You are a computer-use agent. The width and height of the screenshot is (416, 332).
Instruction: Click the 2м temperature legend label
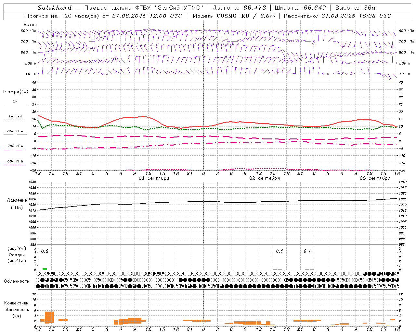coord(15,101)
